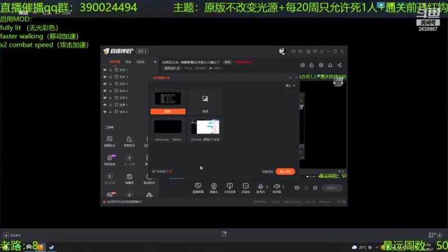Toggle visibility eye for 文本 6 layer
The height and width of the screenshot is (252, 448).
coord(105,111)
